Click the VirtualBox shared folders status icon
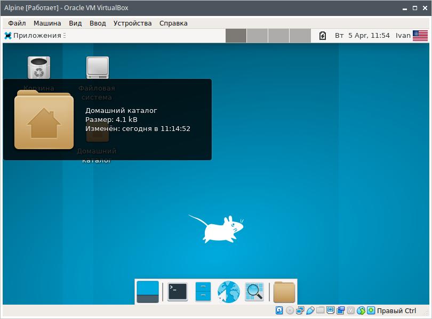This screenshot has height=319, width=432. point(320,310)
